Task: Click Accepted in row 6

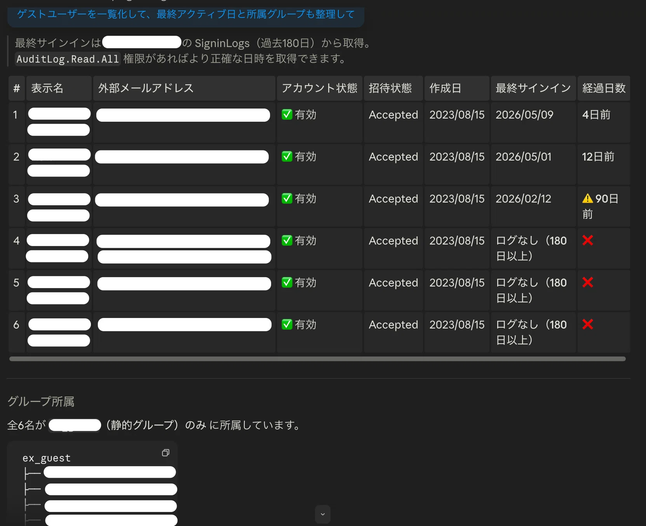Action: pyautogui.click(x=394, y=325)
